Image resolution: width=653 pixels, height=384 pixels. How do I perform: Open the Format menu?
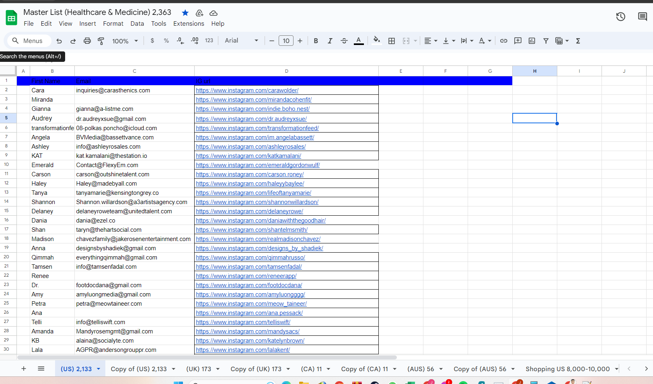click(113, 24)
